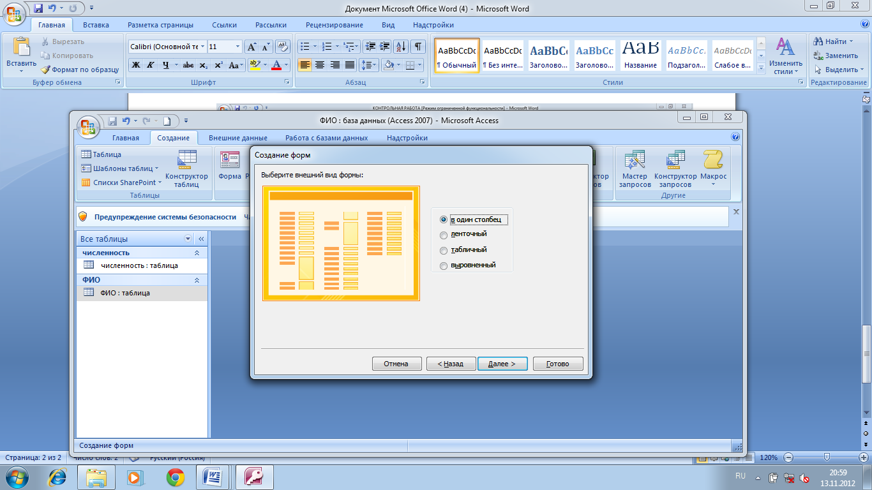This screenshot has width=872, height=490.
Task: Open the 'Изменить стили' dropdown in Word
Action: click(x=785, y=56)
